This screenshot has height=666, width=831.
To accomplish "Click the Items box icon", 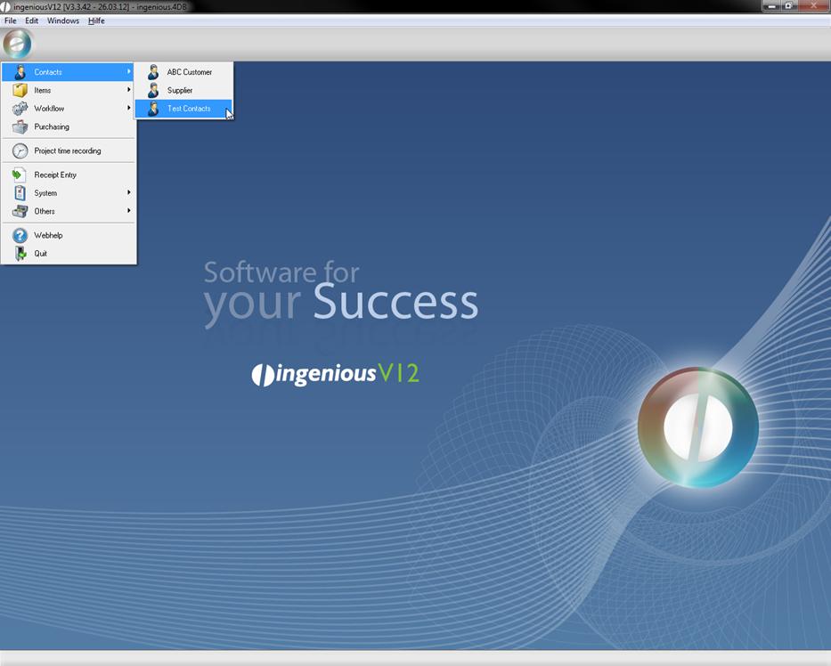I will coord(20,90).
